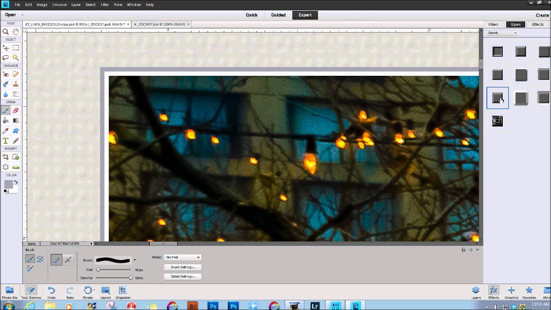This screenshot has width=551, height=310.
Task: Swap foreground and background colors
Action: click(16, 182)
